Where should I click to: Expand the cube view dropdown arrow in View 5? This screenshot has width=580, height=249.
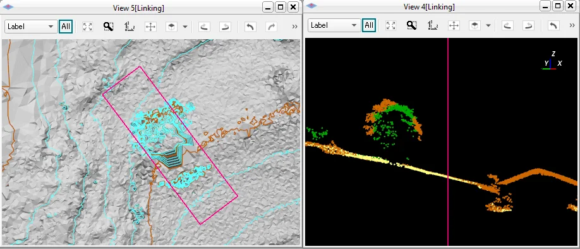[x=185, y=27]
